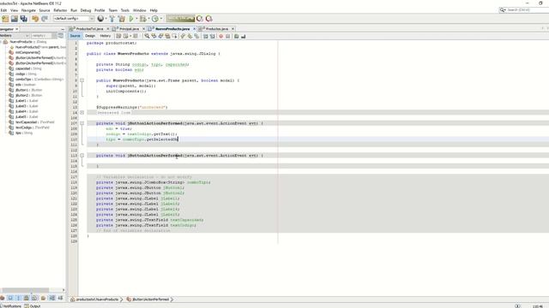Click the first icon in editor toolbar after History
The width and height of the screenshot is (549, 308).
pos(118,36)
